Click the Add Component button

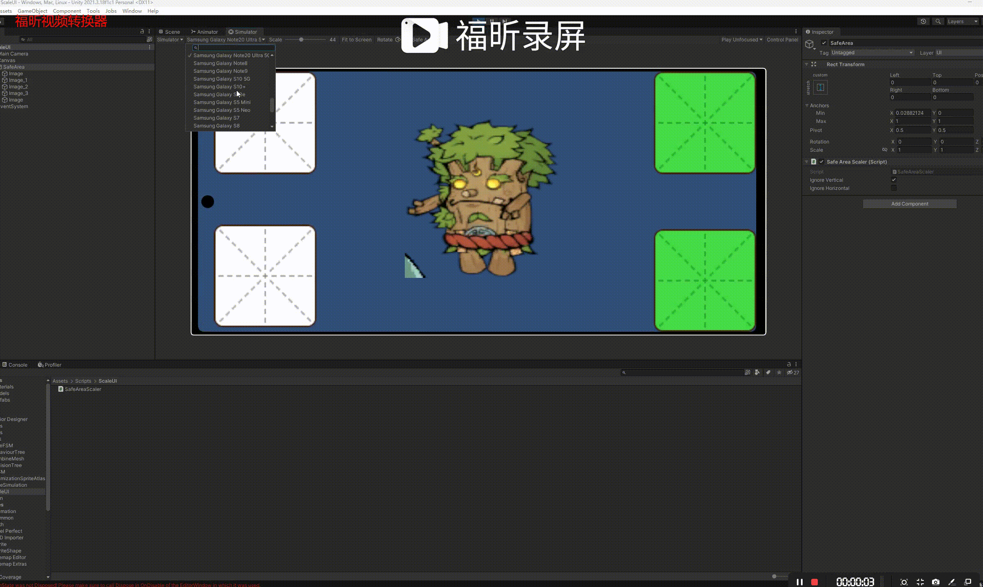909,204
